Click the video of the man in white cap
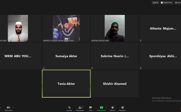 (18, 28)
